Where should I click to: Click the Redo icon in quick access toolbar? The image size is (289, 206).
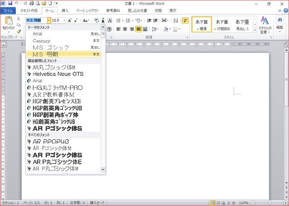point(25,3)
